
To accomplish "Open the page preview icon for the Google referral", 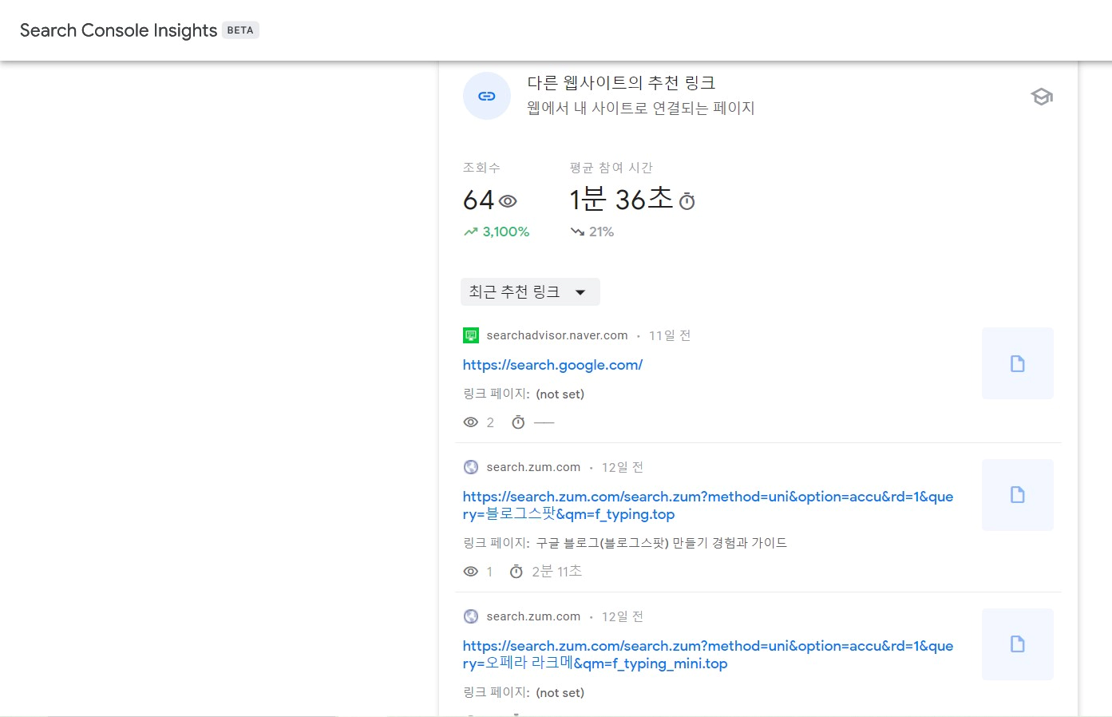I will pos(1017,363).
